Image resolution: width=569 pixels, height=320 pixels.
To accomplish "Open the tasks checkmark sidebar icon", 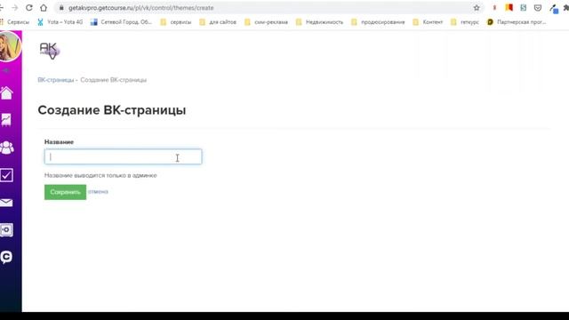I will (x=6, y=175).
